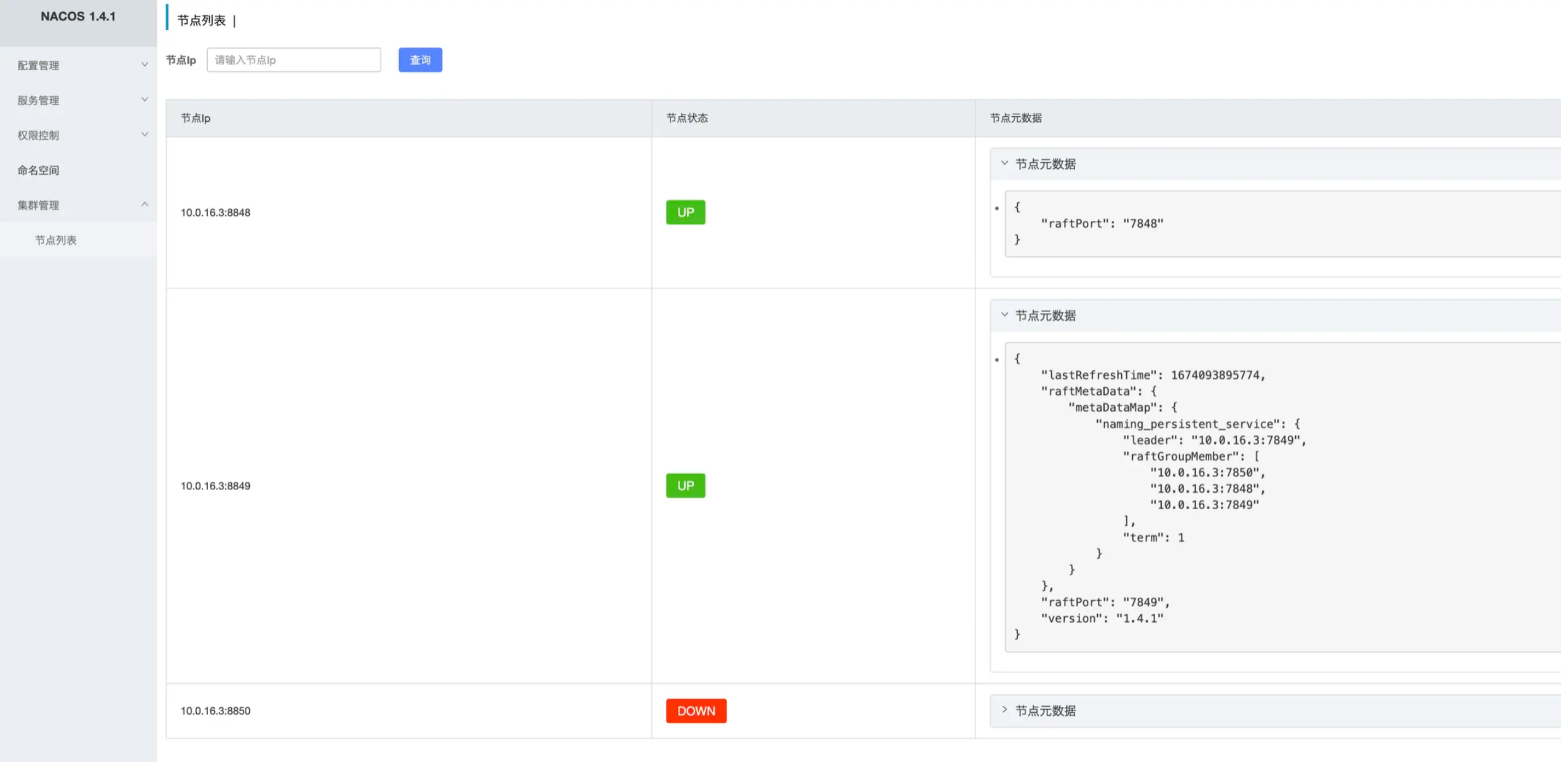Click the 节点元数据 column header
The width and height of the screenshot is (1561, 762).
pyautogui.click(x=1015, y=118)
